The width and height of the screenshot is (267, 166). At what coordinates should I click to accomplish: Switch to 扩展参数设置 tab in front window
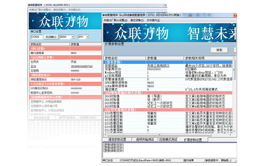193,140
